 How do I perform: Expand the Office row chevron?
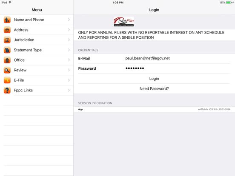pyautogui.click(x=69, y=60)
